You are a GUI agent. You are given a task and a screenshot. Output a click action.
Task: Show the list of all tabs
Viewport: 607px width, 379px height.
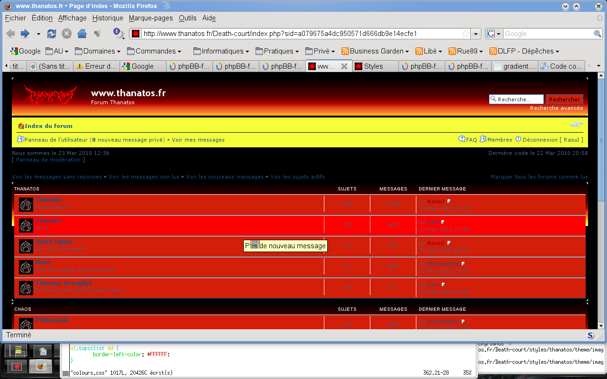point(599,66)
